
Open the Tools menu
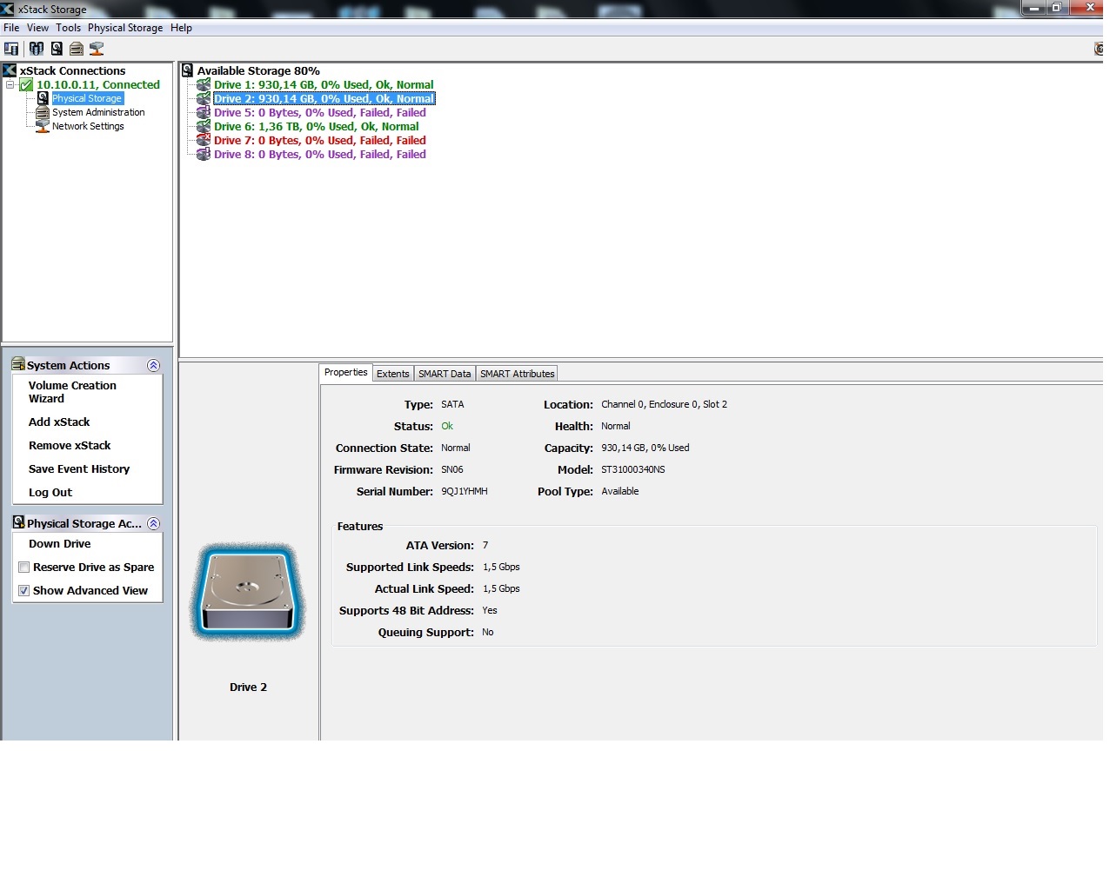[68, 28]
